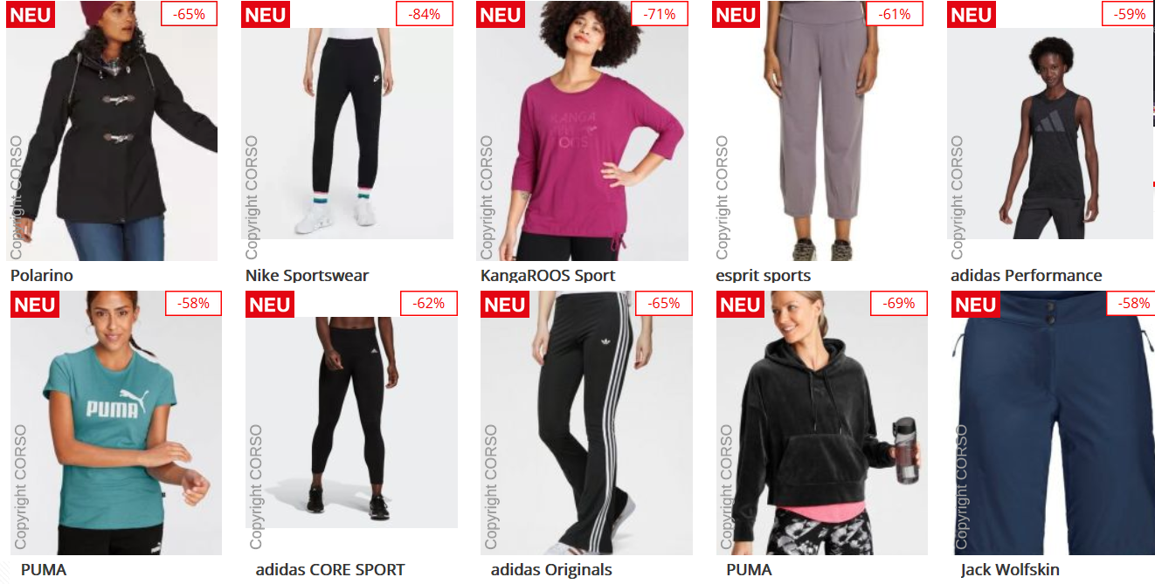1155x584 pixels.
Task: Click the adidas CORE SPORT label
Action: [x=330, y=570]
